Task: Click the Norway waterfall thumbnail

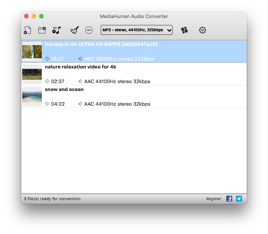Action: pos(32,52)
